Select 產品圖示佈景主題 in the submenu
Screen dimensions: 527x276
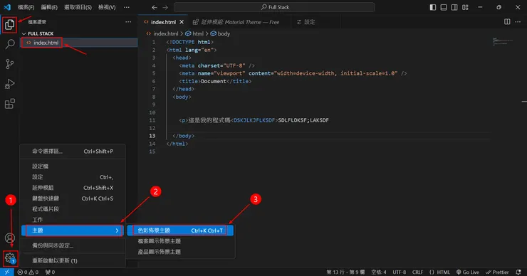(180, 252)
